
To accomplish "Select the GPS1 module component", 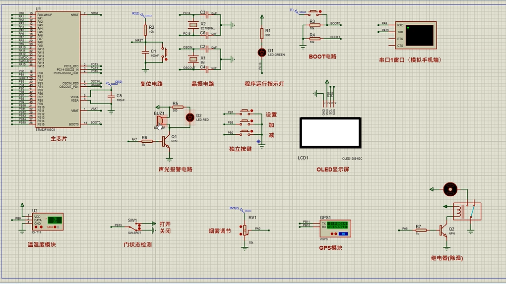I will coord(334,228).
